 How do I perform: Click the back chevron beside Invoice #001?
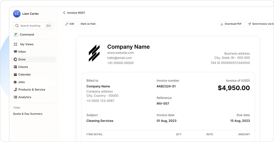[64, 13]
